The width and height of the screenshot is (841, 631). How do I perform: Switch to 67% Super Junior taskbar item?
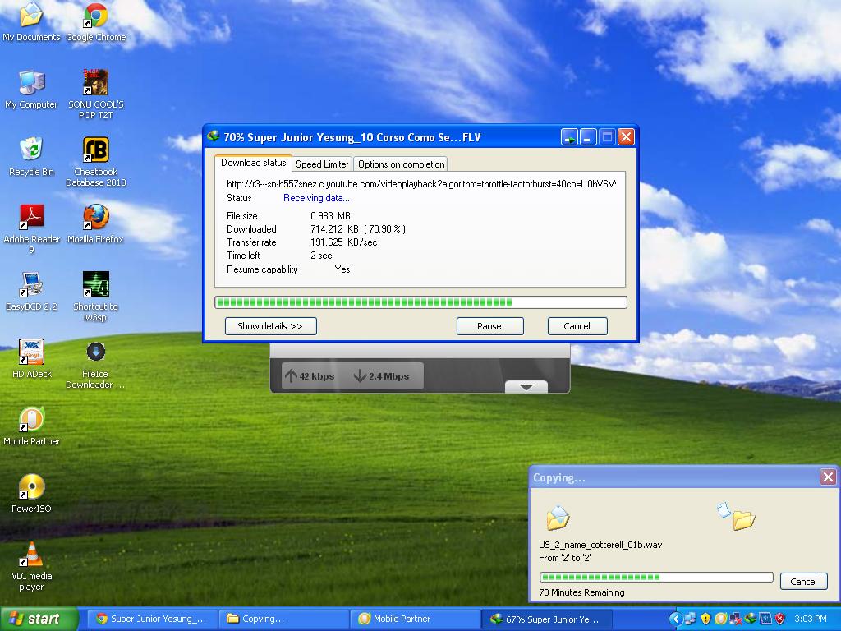[x=546, y=619]
